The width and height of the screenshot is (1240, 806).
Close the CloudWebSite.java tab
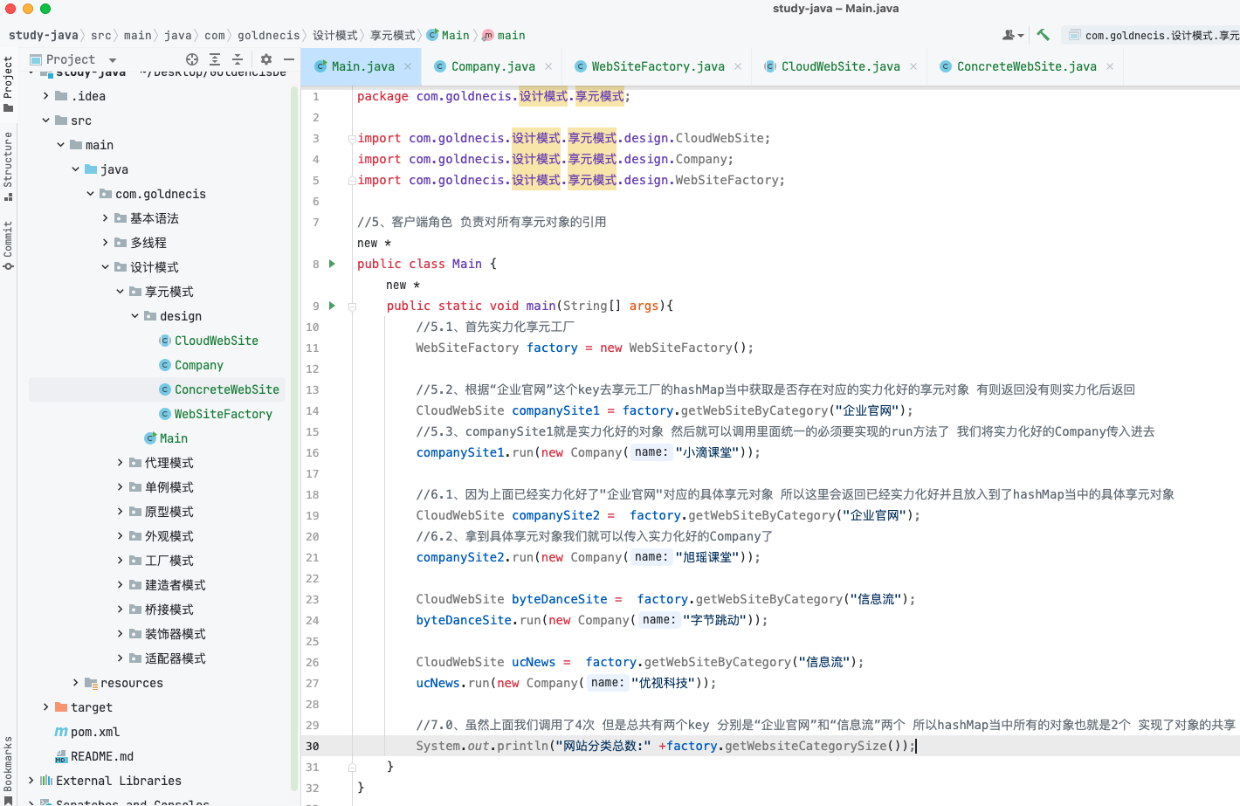(x=913, y=66)
